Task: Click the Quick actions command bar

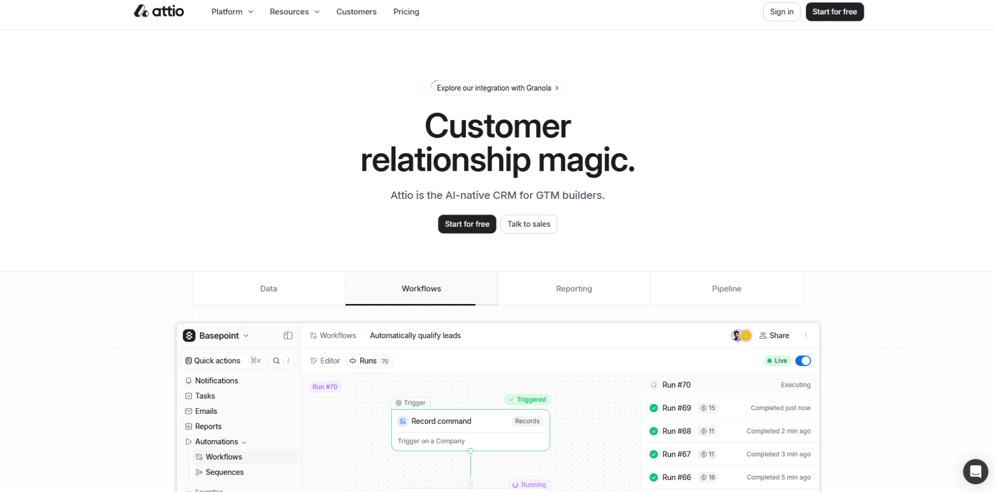Action: [x=218, y=360]
